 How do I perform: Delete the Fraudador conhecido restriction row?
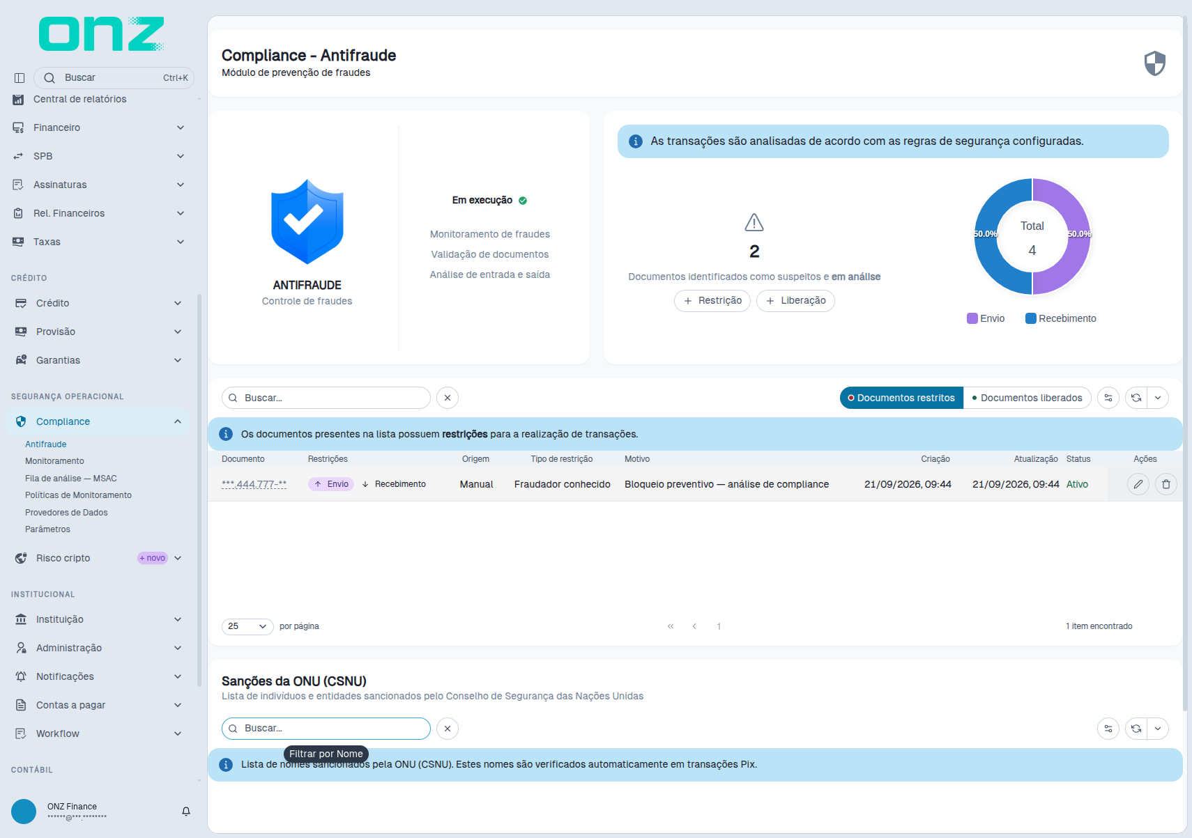pyautogui.click(x=1166, y=484)
